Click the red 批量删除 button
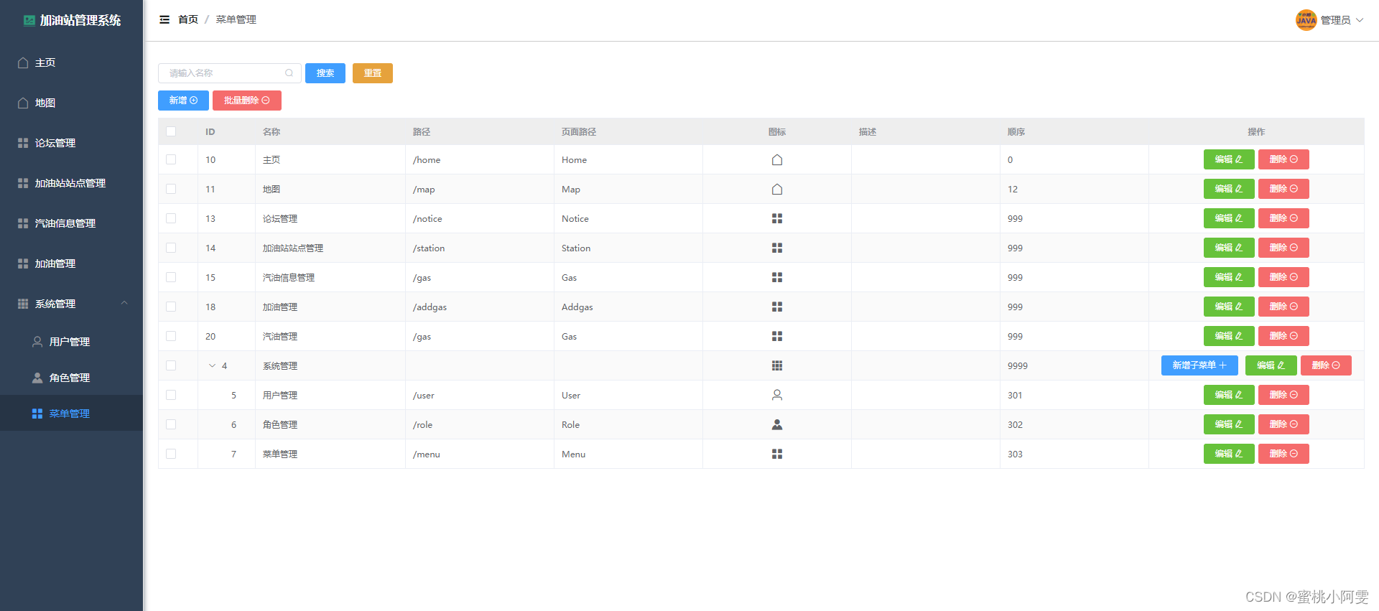1379x611 pixels. (x=247, y=101)
